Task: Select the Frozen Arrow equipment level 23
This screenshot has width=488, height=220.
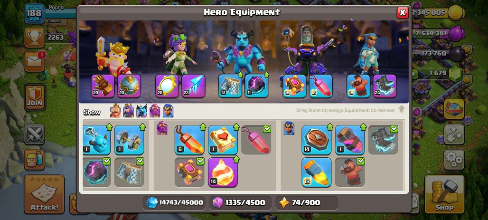Action: (193, 86)
